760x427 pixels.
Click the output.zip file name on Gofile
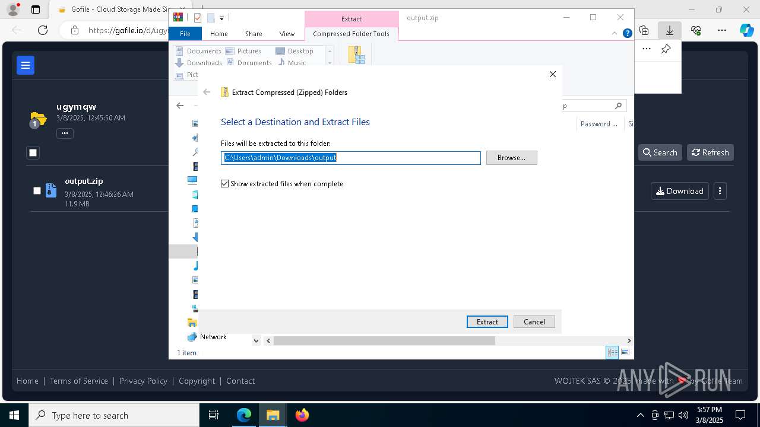pyautogui.click(x=84, y=181)
